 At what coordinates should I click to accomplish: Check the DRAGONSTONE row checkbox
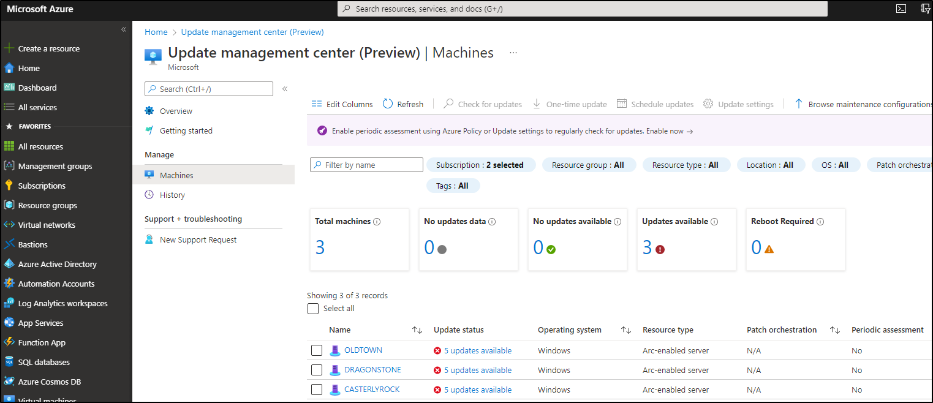coord(317,370)
